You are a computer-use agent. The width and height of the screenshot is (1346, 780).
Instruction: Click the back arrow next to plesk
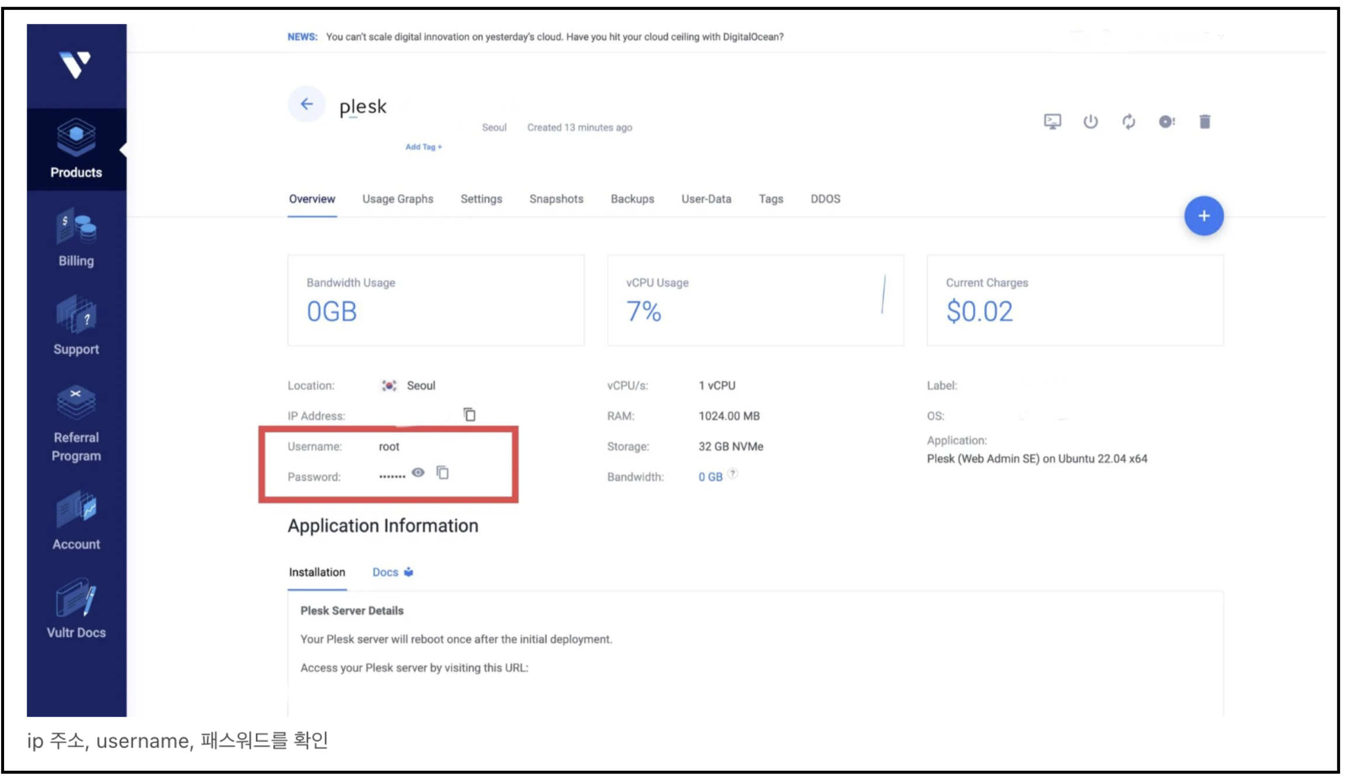point(306,105)
